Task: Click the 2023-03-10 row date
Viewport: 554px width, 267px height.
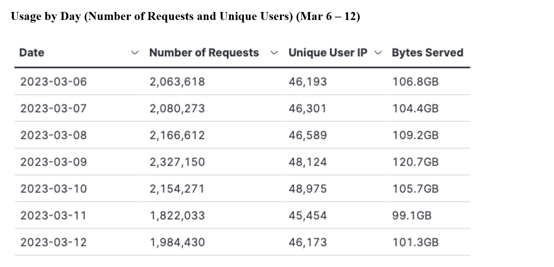Action: tap(54, 189)
